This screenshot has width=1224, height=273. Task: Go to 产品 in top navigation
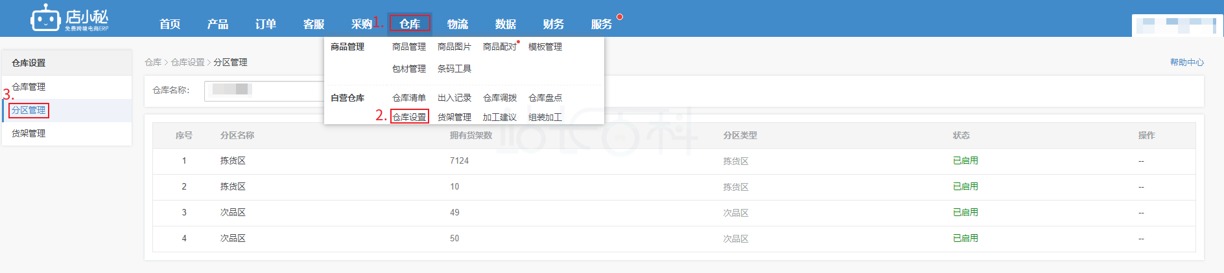(x=218, y=24)
